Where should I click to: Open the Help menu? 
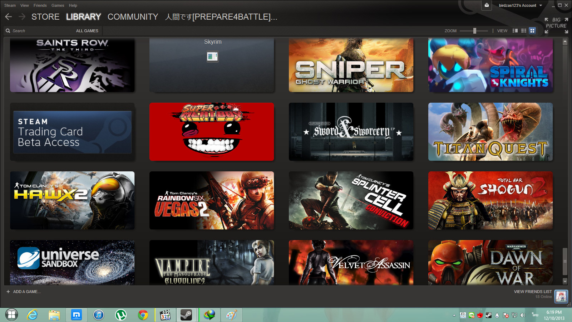tap(73, 5)
